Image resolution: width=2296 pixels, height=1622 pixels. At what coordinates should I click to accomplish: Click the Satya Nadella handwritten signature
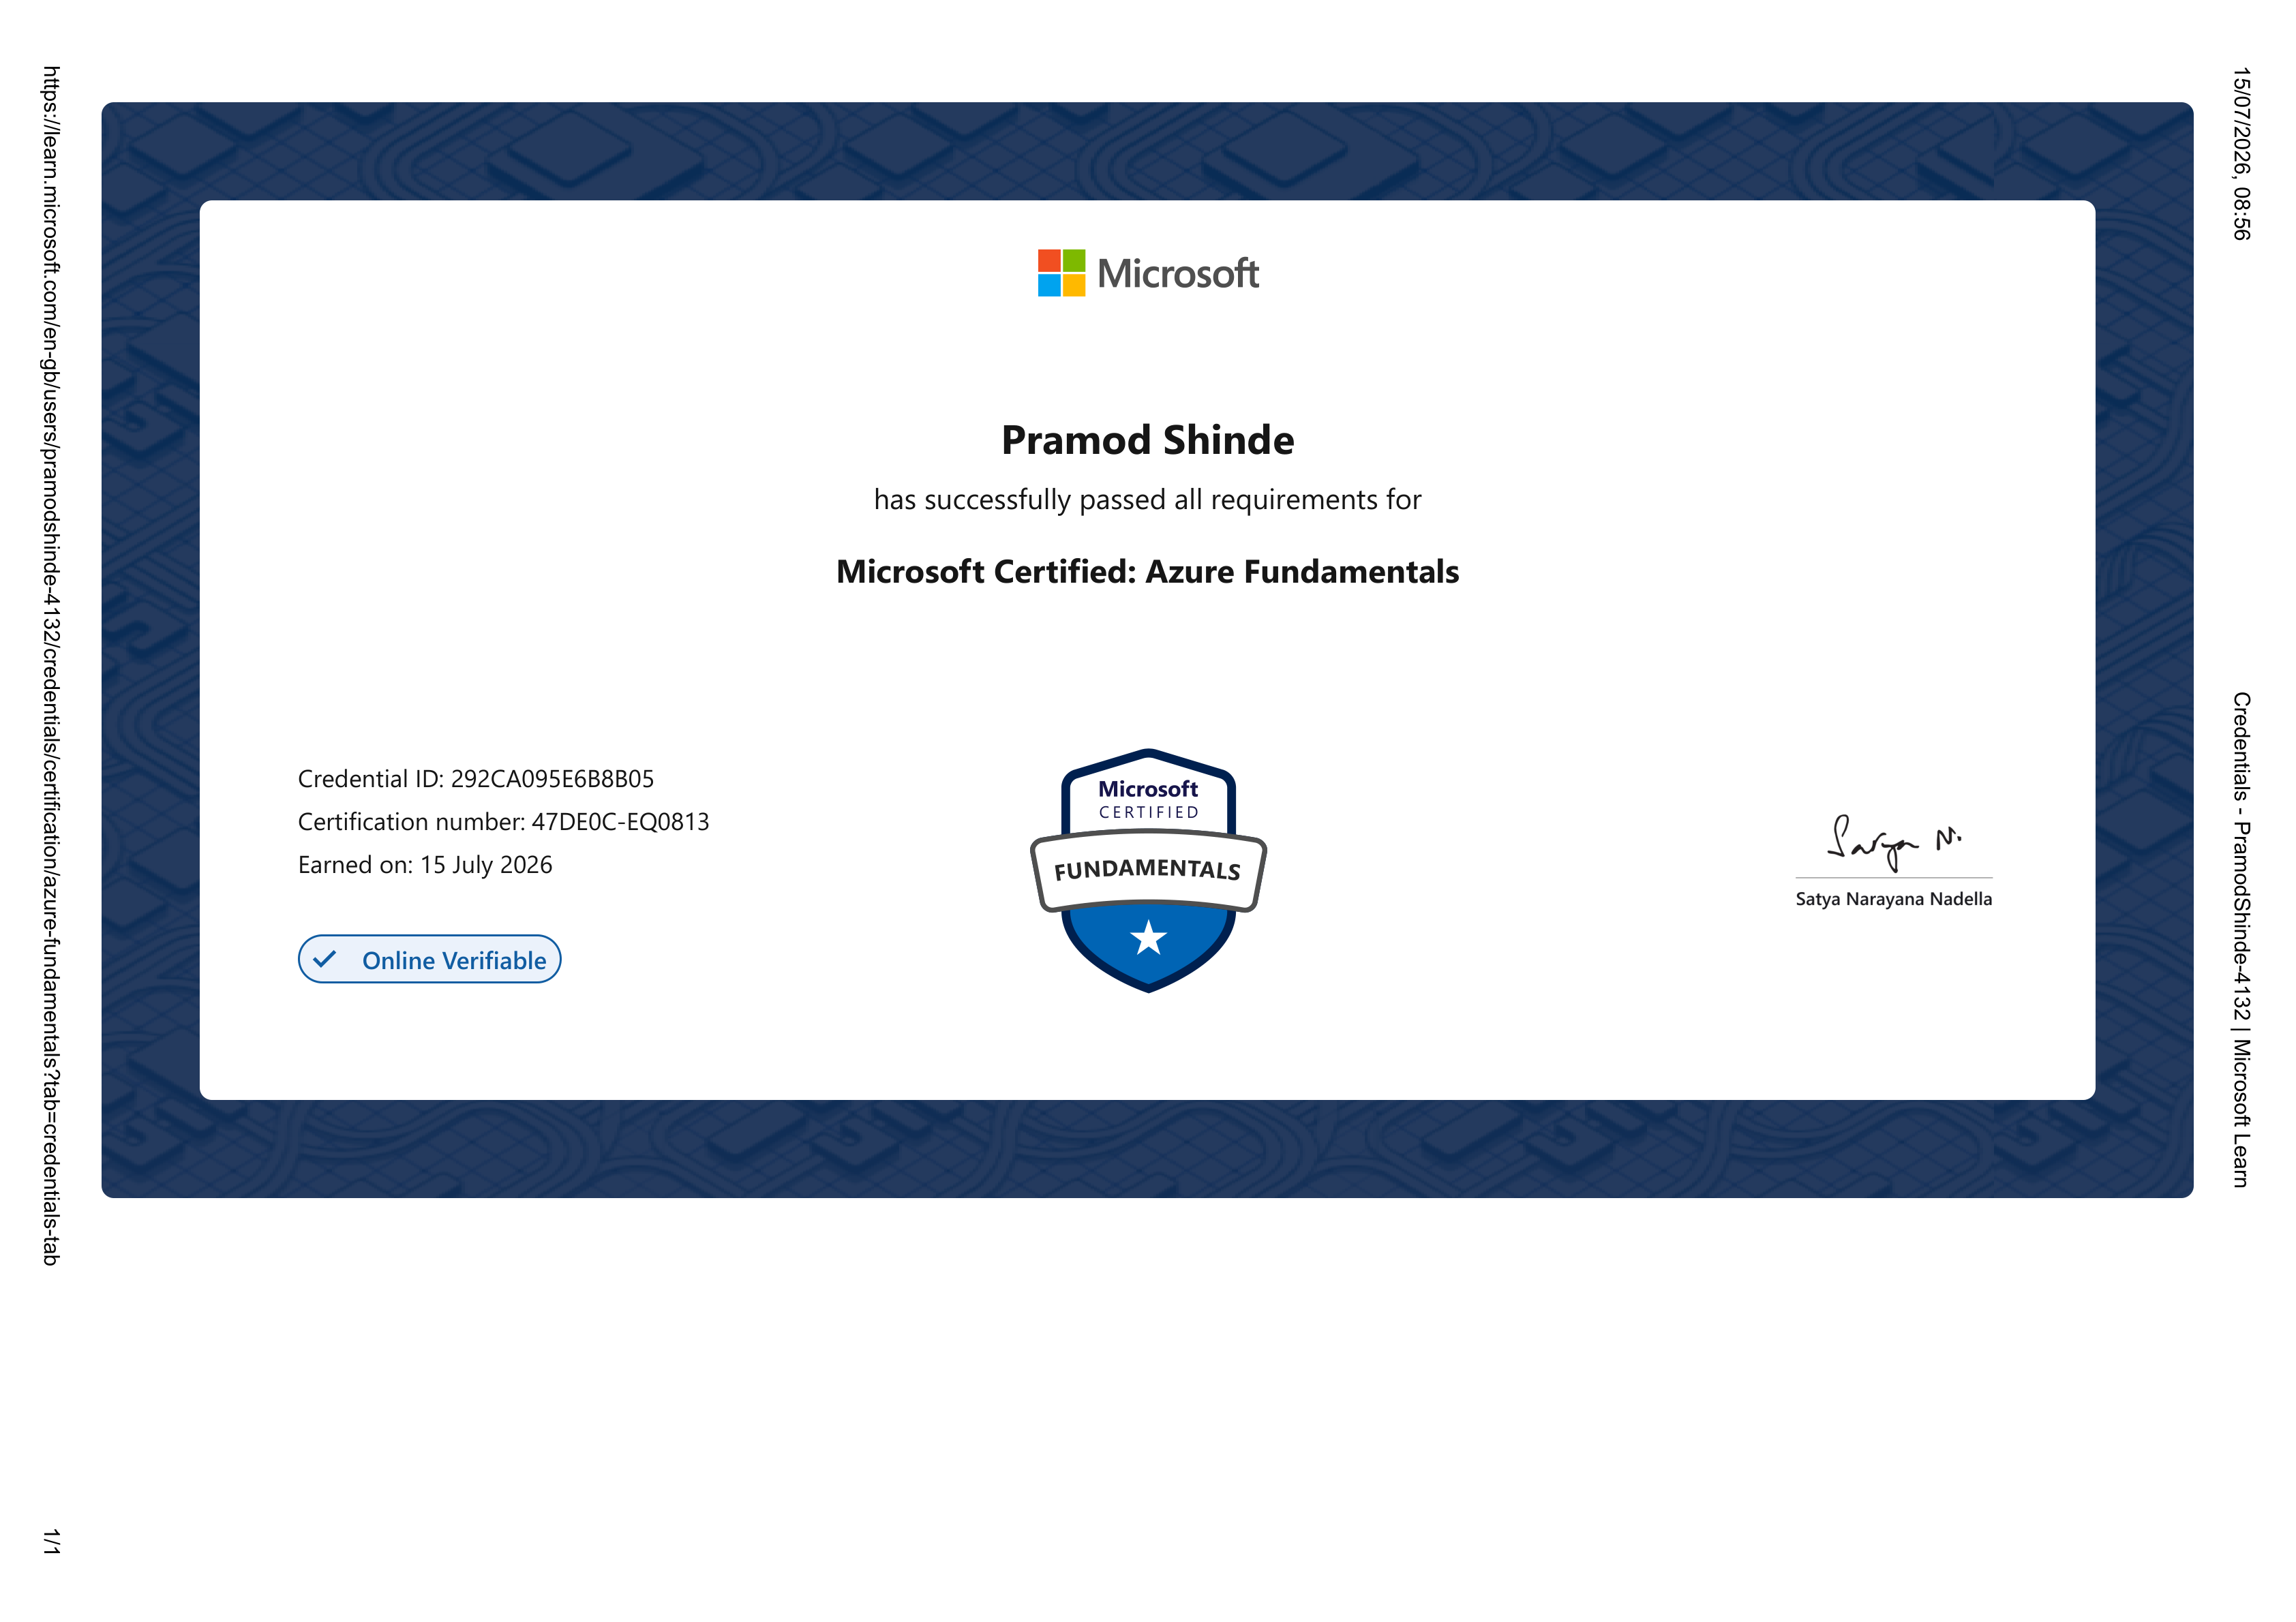tap(1893, 842)
